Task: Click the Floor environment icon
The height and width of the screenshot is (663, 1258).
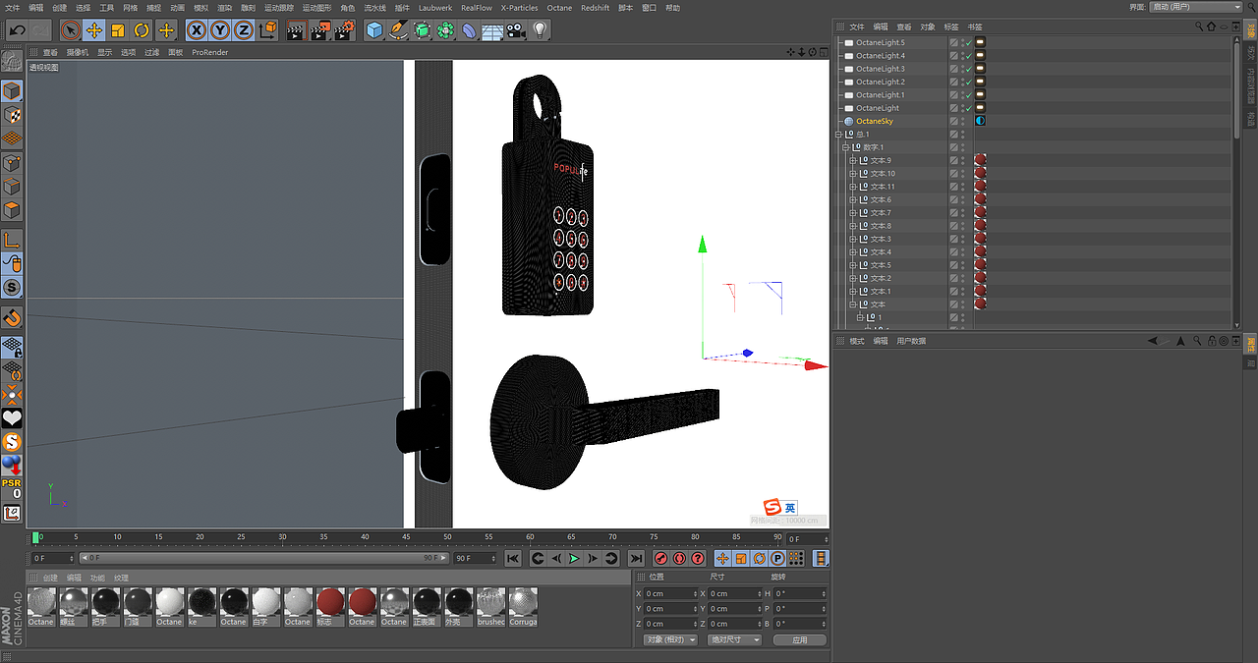Action: pyautogui.click(x=492, y=30)
